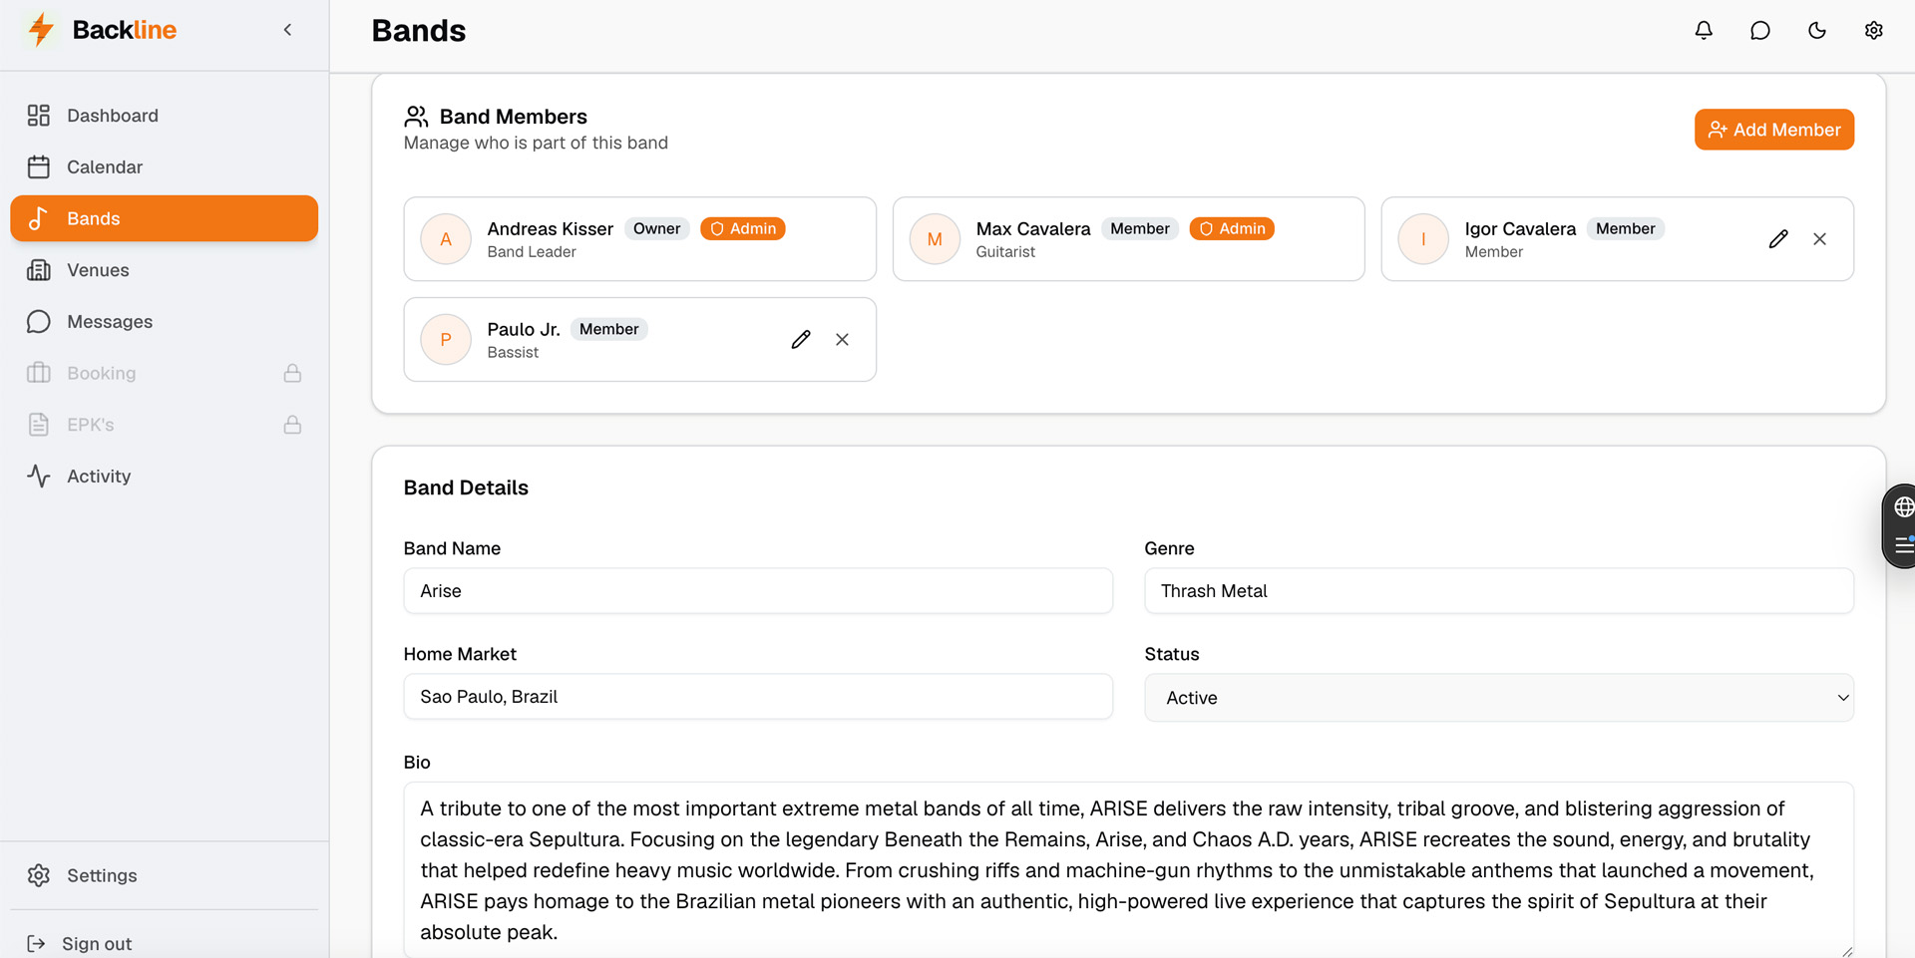Viewport: 1915px width, 958px height.
Task: Open the chat bubble icon in header
Action: 1760,31
